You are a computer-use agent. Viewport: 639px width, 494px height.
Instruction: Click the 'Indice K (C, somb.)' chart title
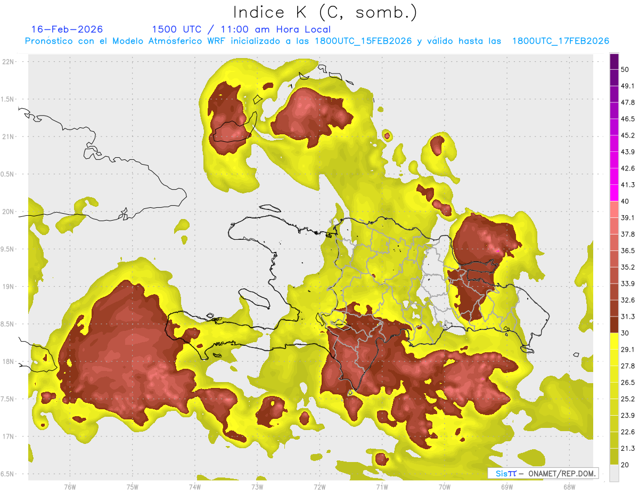point(325,12)
